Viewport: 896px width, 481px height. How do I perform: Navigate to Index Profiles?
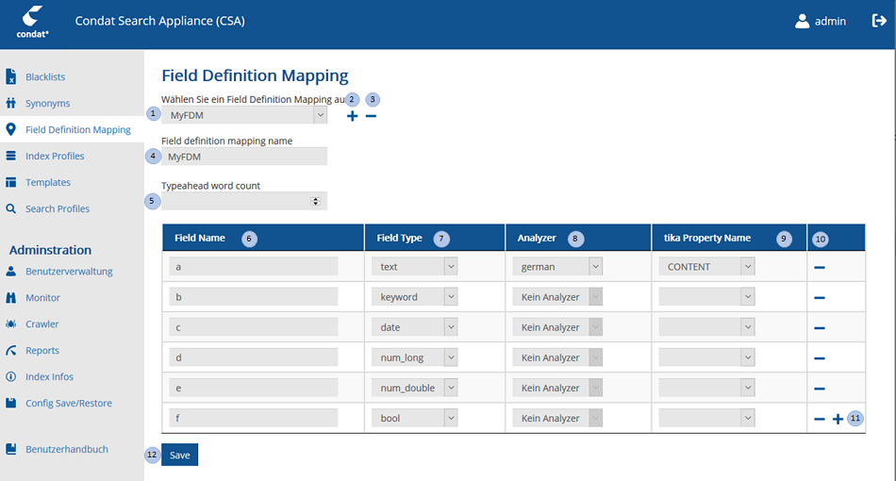(x=55, y=156)
